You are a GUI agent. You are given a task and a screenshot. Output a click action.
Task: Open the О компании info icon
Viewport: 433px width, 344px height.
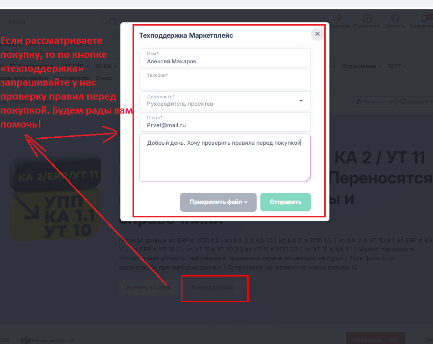367,18
